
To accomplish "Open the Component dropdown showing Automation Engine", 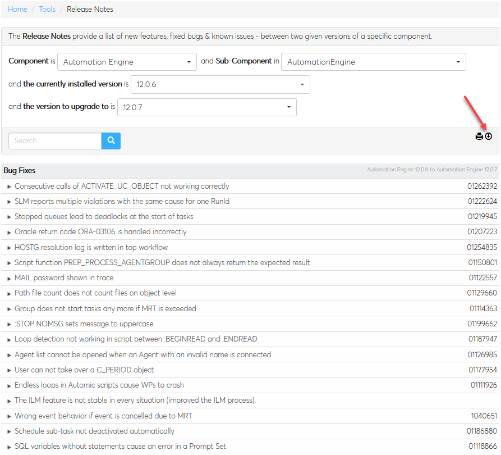I will tap(127, 62).
